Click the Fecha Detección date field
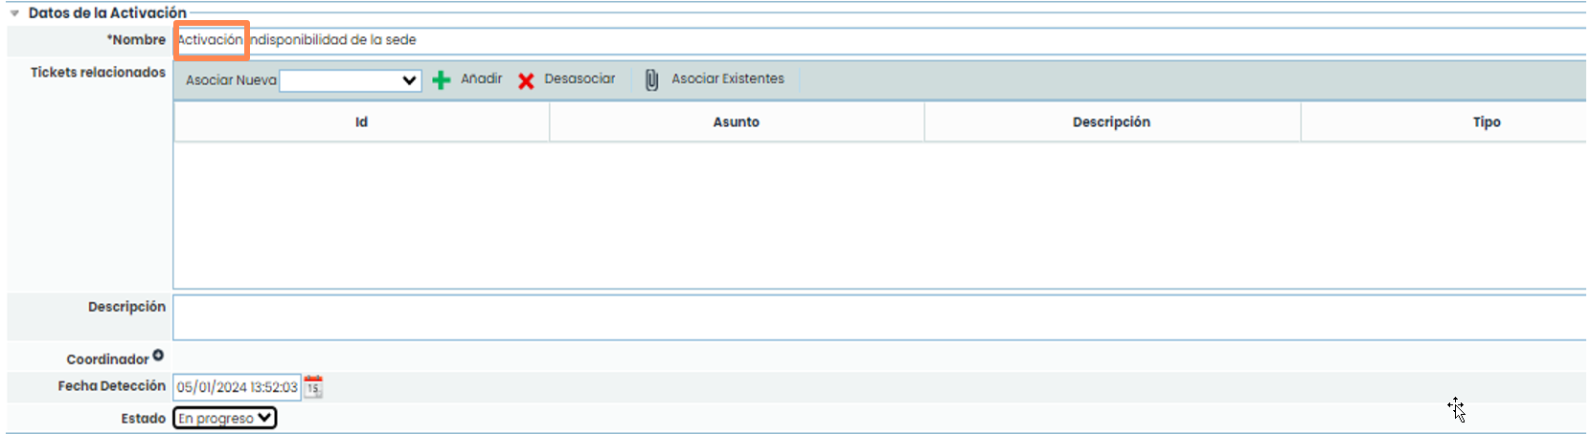The image size is (1591, 434). (237, 387)
